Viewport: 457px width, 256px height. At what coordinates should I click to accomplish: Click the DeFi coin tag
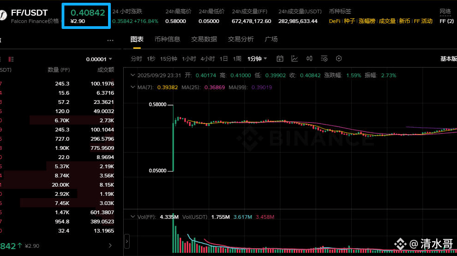coord(335,21)
